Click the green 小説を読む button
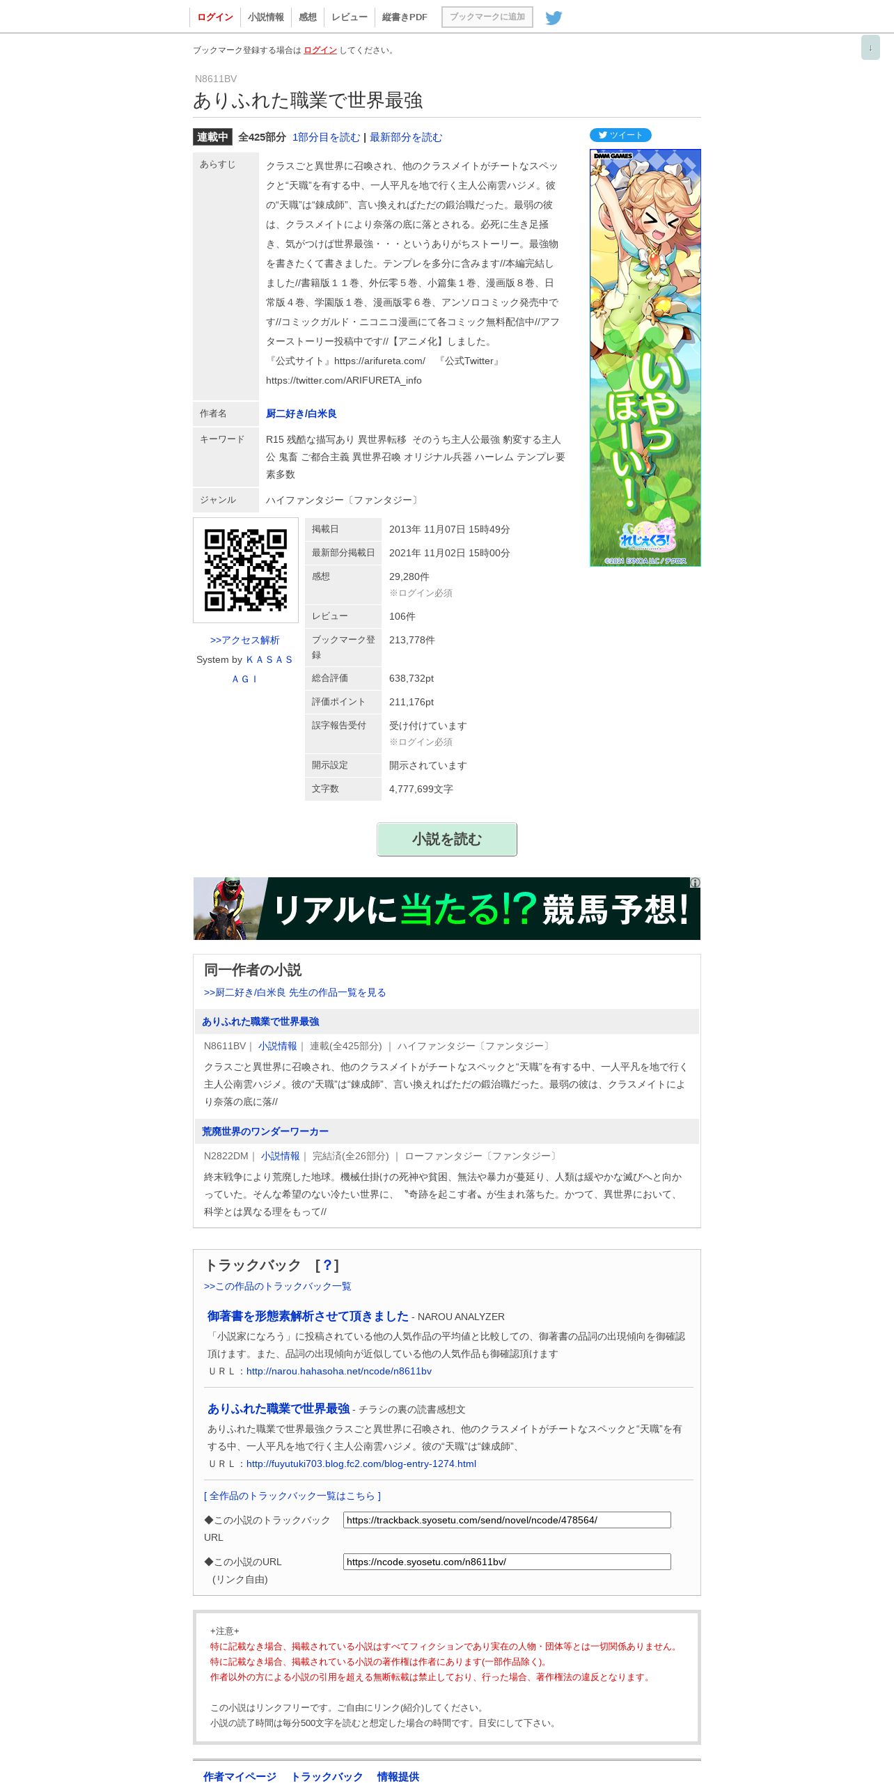 click(447, 839)
